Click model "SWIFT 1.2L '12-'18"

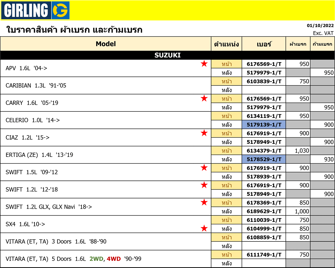[x=32, y=189]
